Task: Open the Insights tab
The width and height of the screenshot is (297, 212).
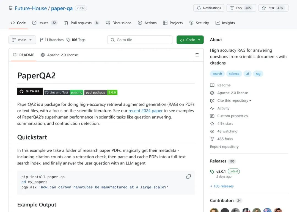Action: click(225, 23)
